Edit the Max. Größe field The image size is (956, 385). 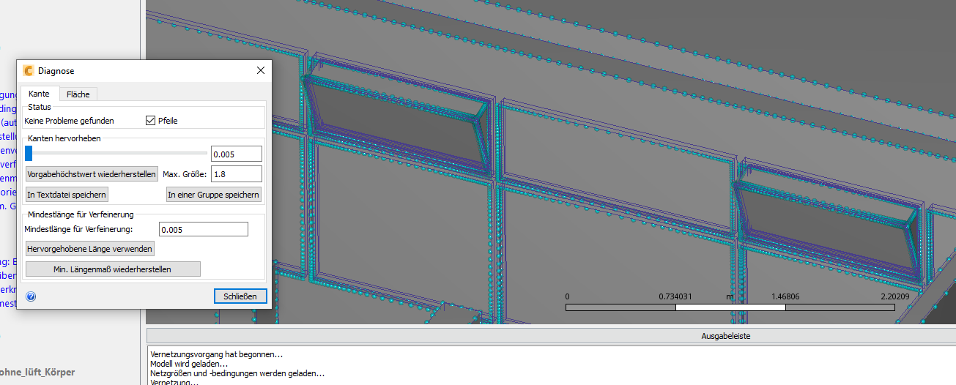(237, 174)
